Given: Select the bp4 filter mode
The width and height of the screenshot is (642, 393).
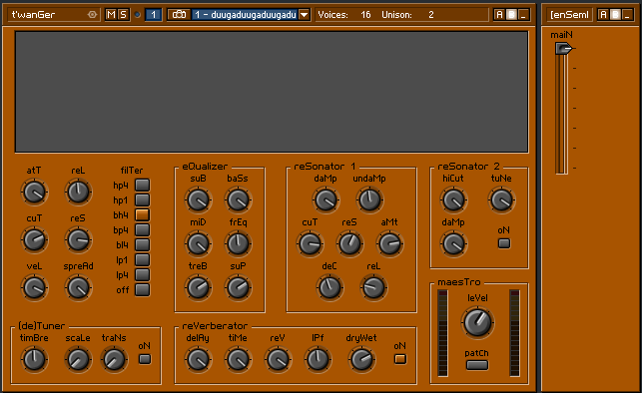Looking at the screenshot, I should [x=142, y=229].
